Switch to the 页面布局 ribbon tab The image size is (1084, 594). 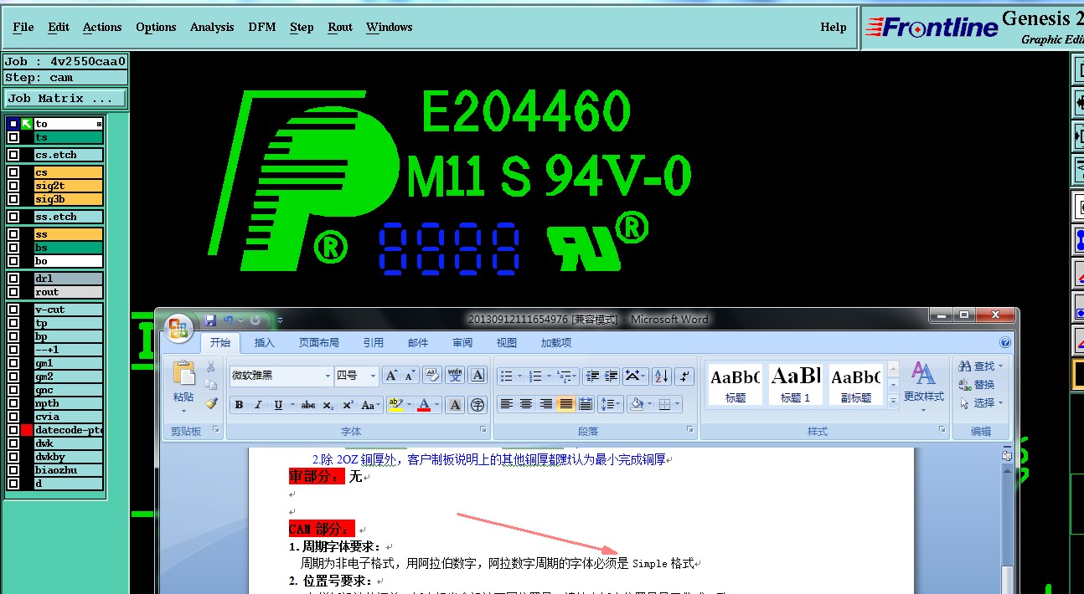[319, 342]
